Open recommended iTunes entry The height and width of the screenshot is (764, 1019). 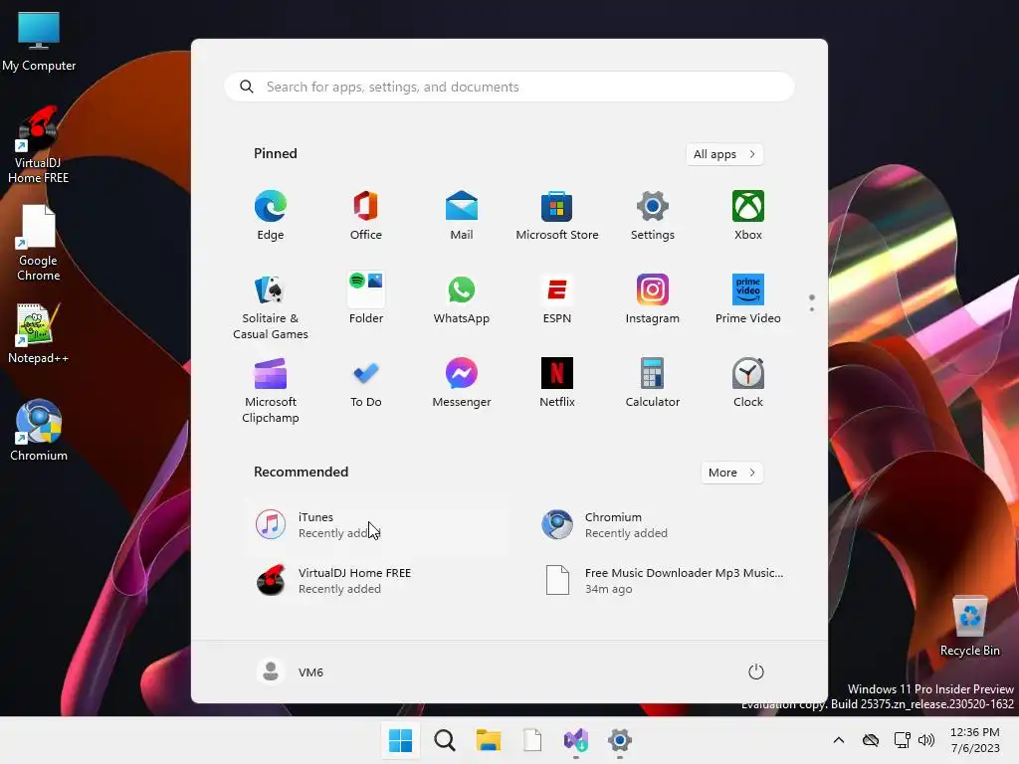[377, 525]
